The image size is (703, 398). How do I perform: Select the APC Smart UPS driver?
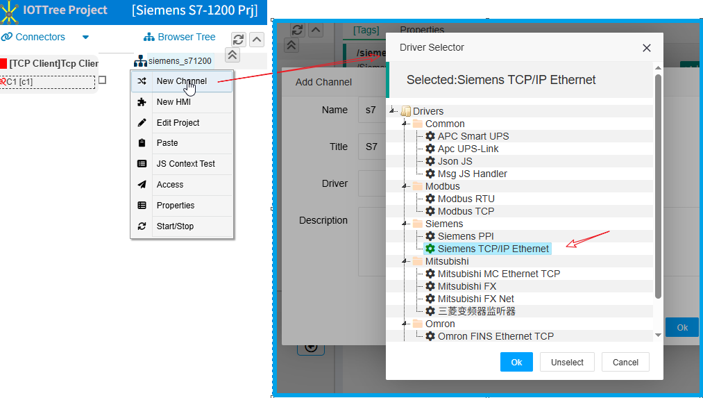tap(473, 136)
